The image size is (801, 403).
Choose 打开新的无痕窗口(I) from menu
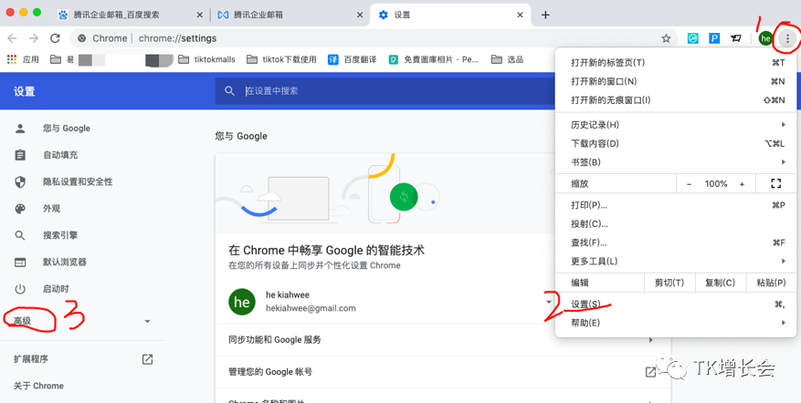tap(675, 100)
